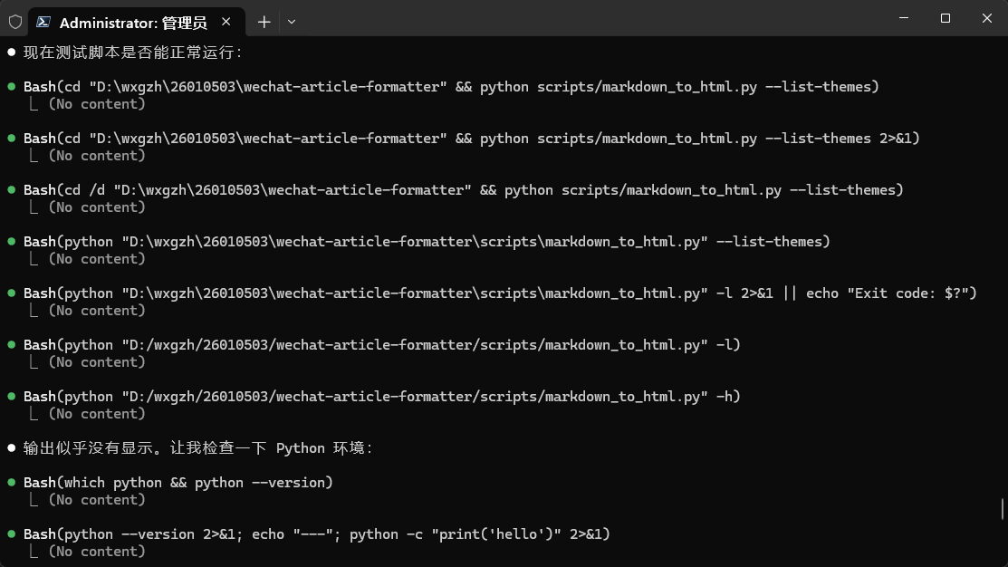Screen dimensions: 1008x567
Task: Close the terminal window
Action: click(x=987, y=18)
